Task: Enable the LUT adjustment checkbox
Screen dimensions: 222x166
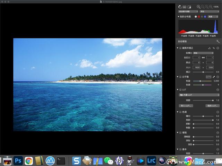Action: coord(180,90)
